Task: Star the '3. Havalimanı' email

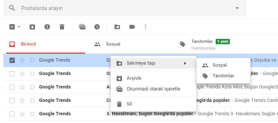Action: pyautogui.click(x=22, y=114)
